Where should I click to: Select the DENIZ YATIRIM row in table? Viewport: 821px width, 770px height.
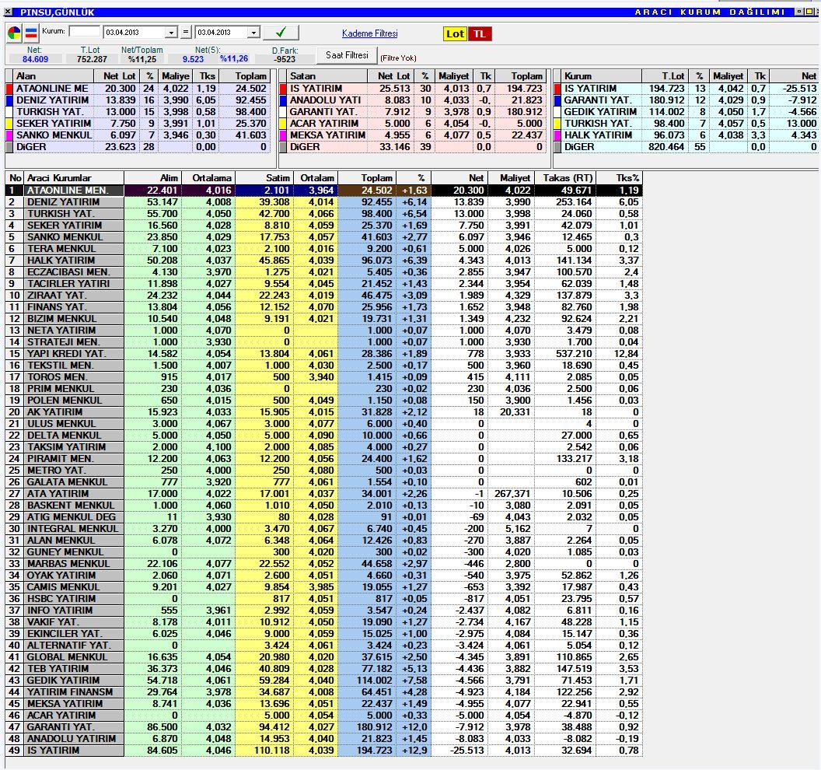tap(74, 202)
